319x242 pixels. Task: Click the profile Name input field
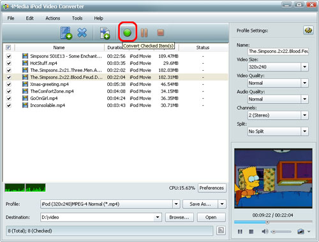pyautogui.click(x=278, y=51)
